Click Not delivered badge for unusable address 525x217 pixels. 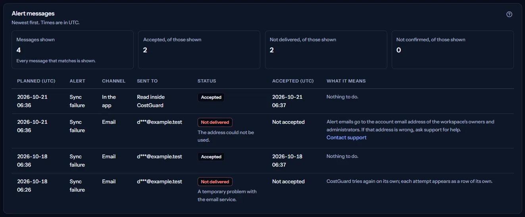(215, 122)
